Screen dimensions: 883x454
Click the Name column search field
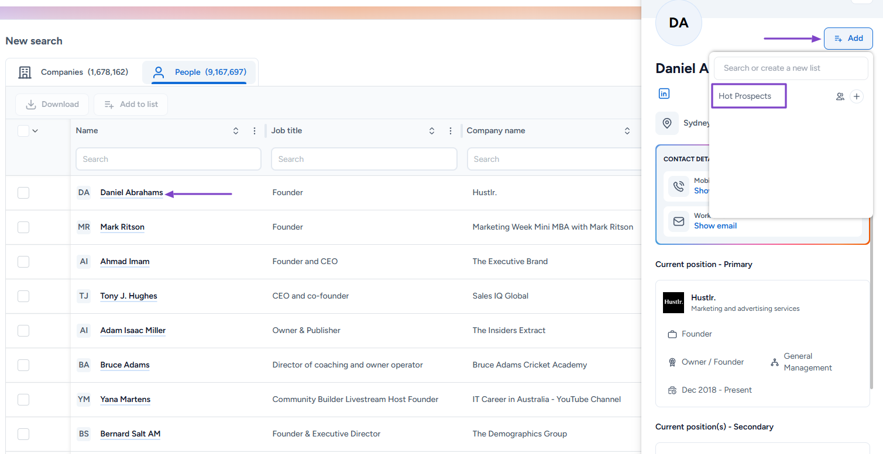tap(169, 159)
